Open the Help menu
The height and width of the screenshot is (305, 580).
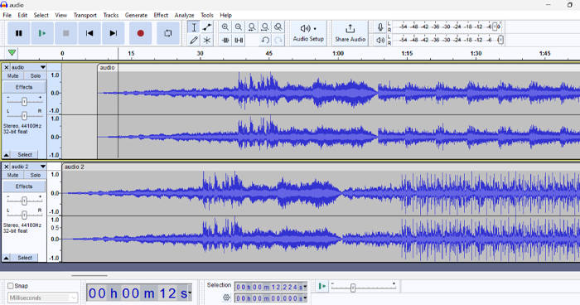[x=225, y=15]
